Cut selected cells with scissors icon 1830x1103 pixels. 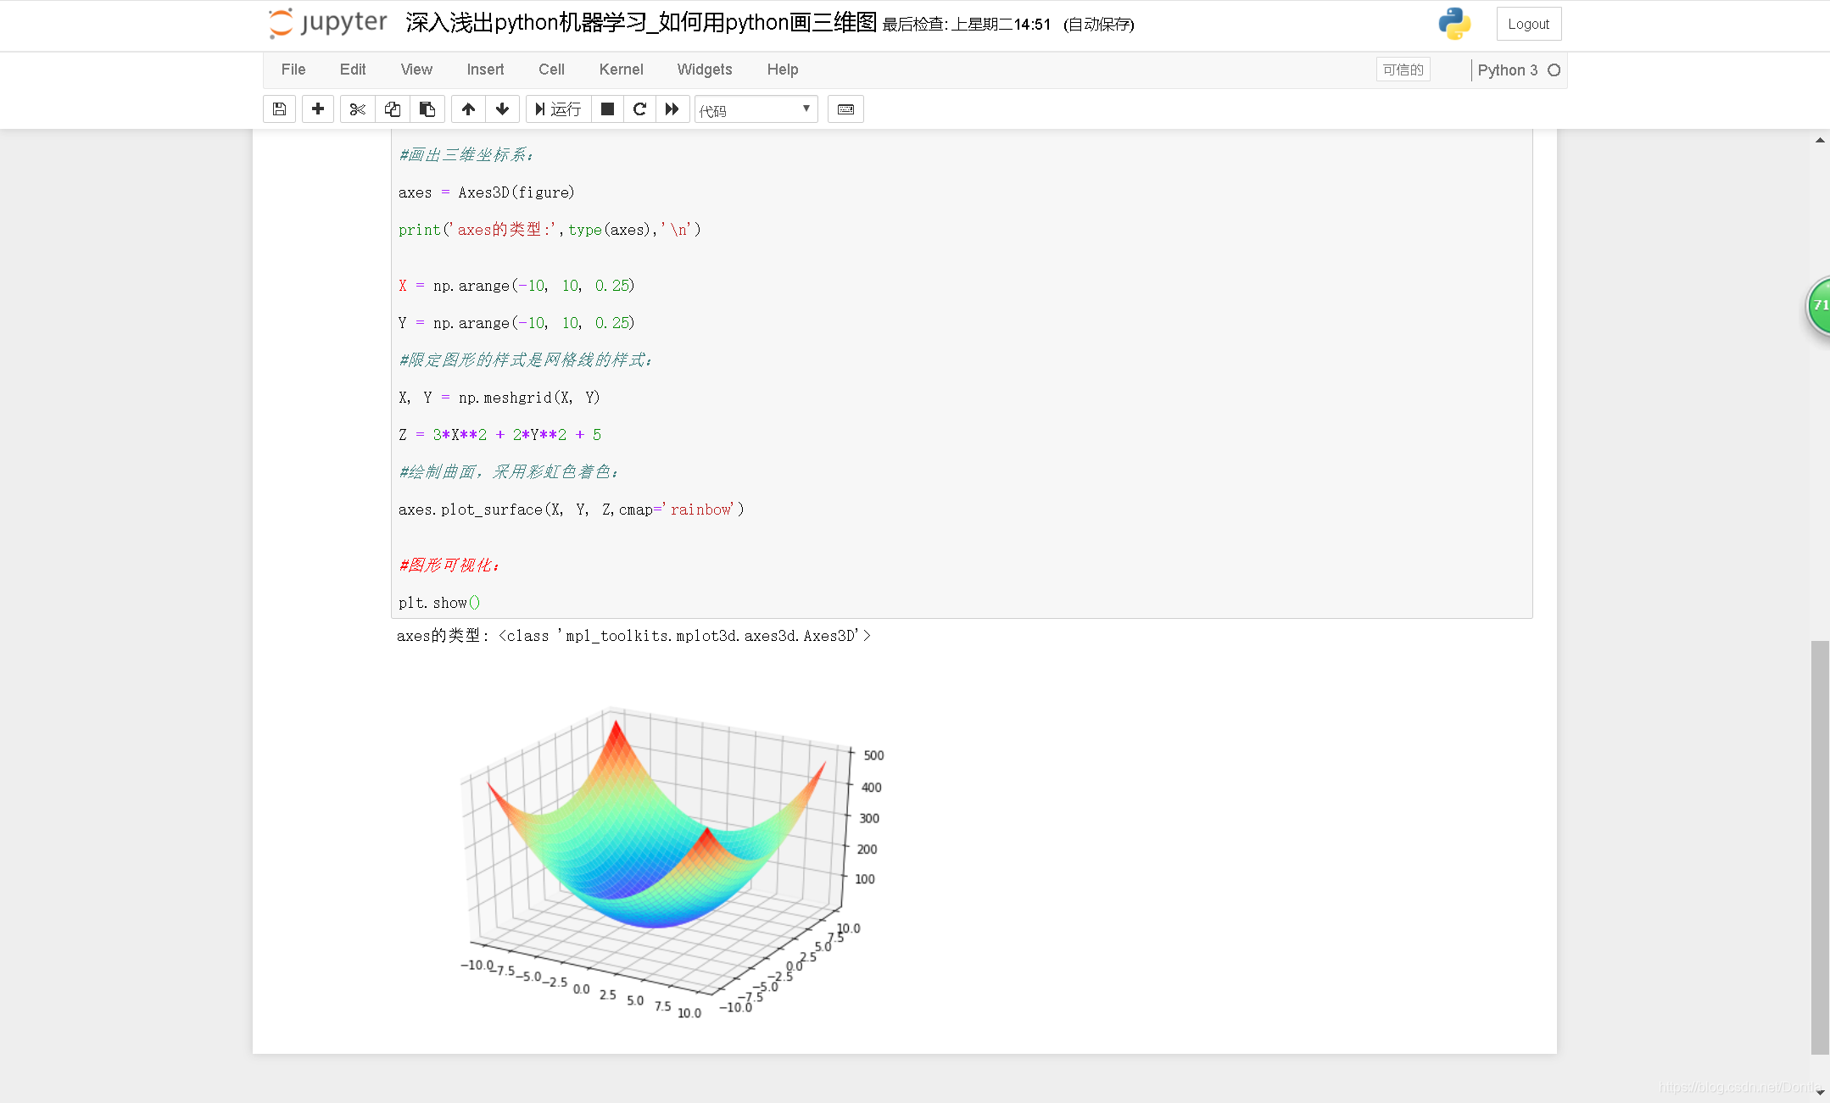(x=358, y=109)
